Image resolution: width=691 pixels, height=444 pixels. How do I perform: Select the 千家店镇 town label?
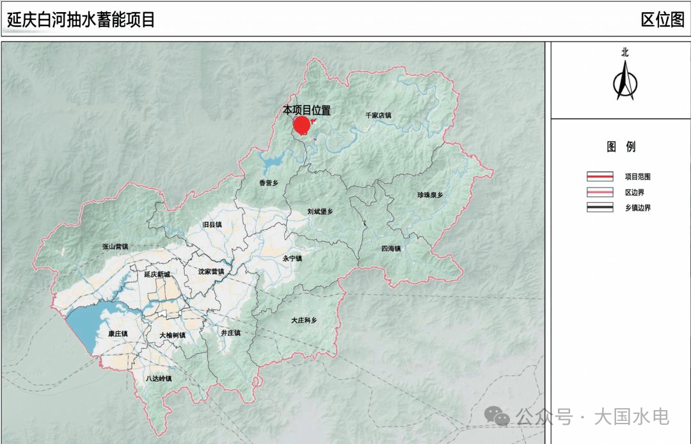click(x=378, y=116)
